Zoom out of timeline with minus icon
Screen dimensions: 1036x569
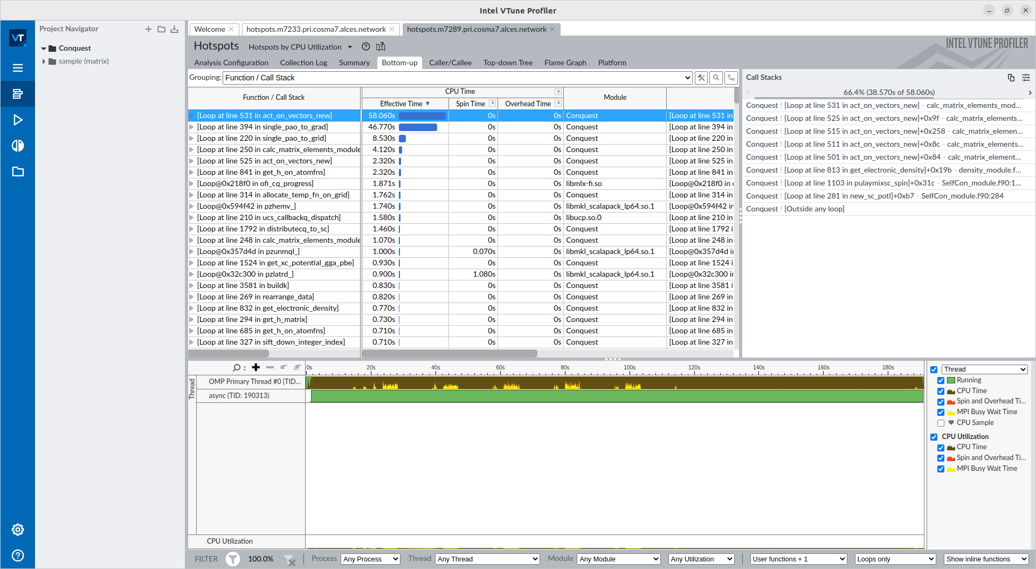pos(270,367)
